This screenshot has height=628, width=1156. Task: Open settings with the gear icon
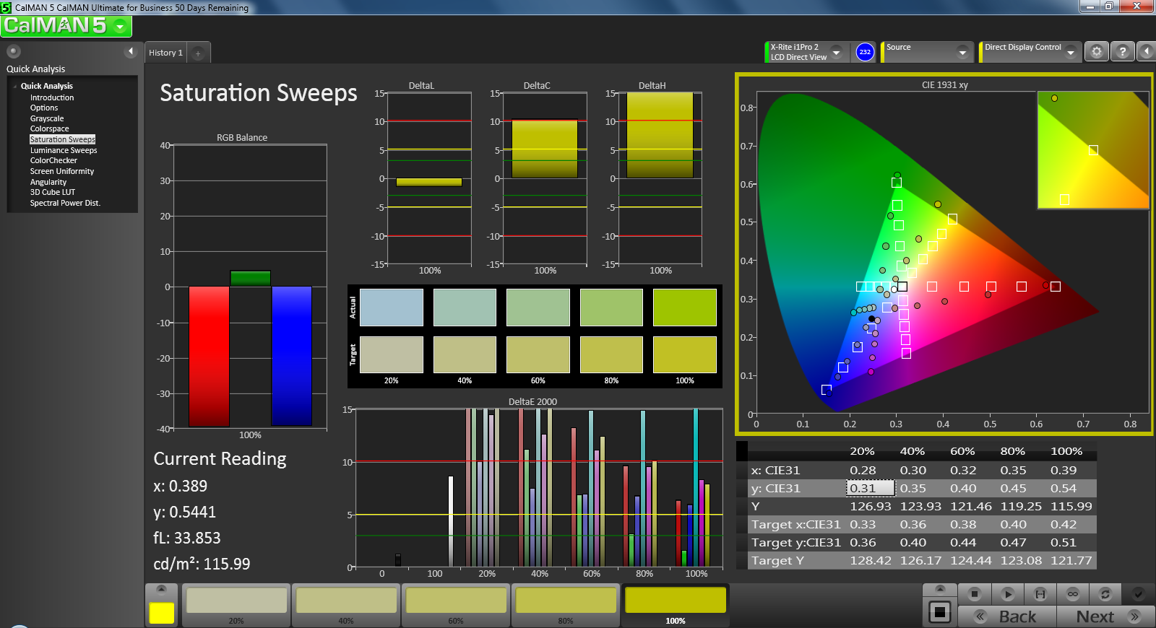coord(1096,52)
